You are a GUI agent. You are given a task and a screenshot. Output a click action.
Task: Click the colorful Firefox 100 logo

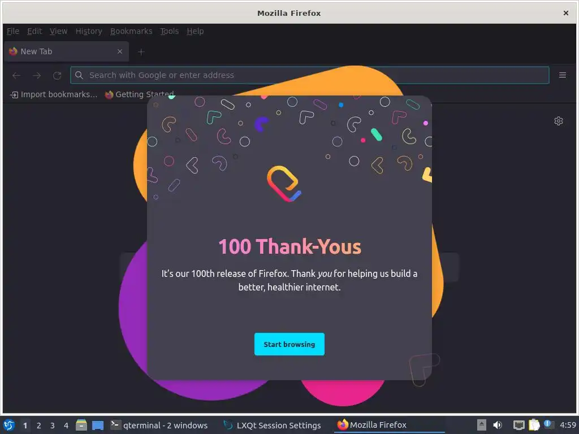click(284, 184)
